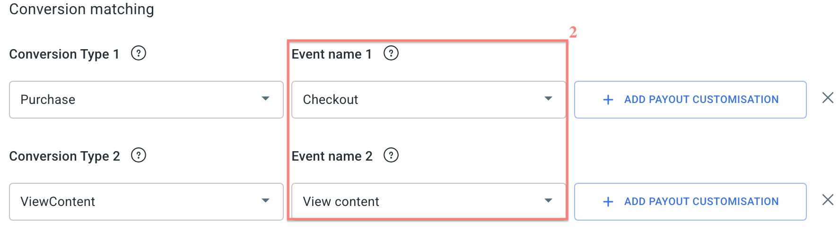Expand arrow on the ViewContent type dropdown
Screen dimensions: 839x231
pos(265,201)
